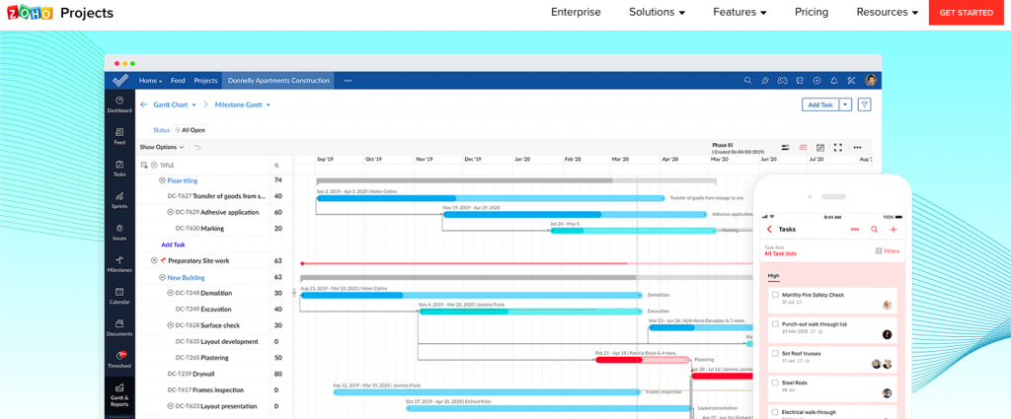Open Projects in the app header
Screen dimensions: 1011x419
click(205, 81)
